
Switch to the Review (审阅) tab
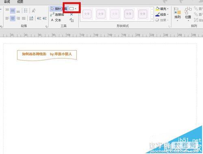[x=7, y=2]
